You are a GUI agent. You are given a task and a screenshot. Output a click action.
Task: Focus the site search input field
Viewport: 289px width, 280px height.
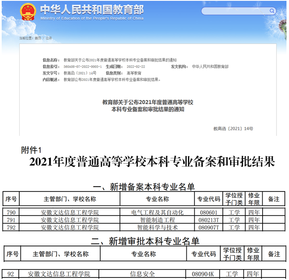click(x=238, y=11)
